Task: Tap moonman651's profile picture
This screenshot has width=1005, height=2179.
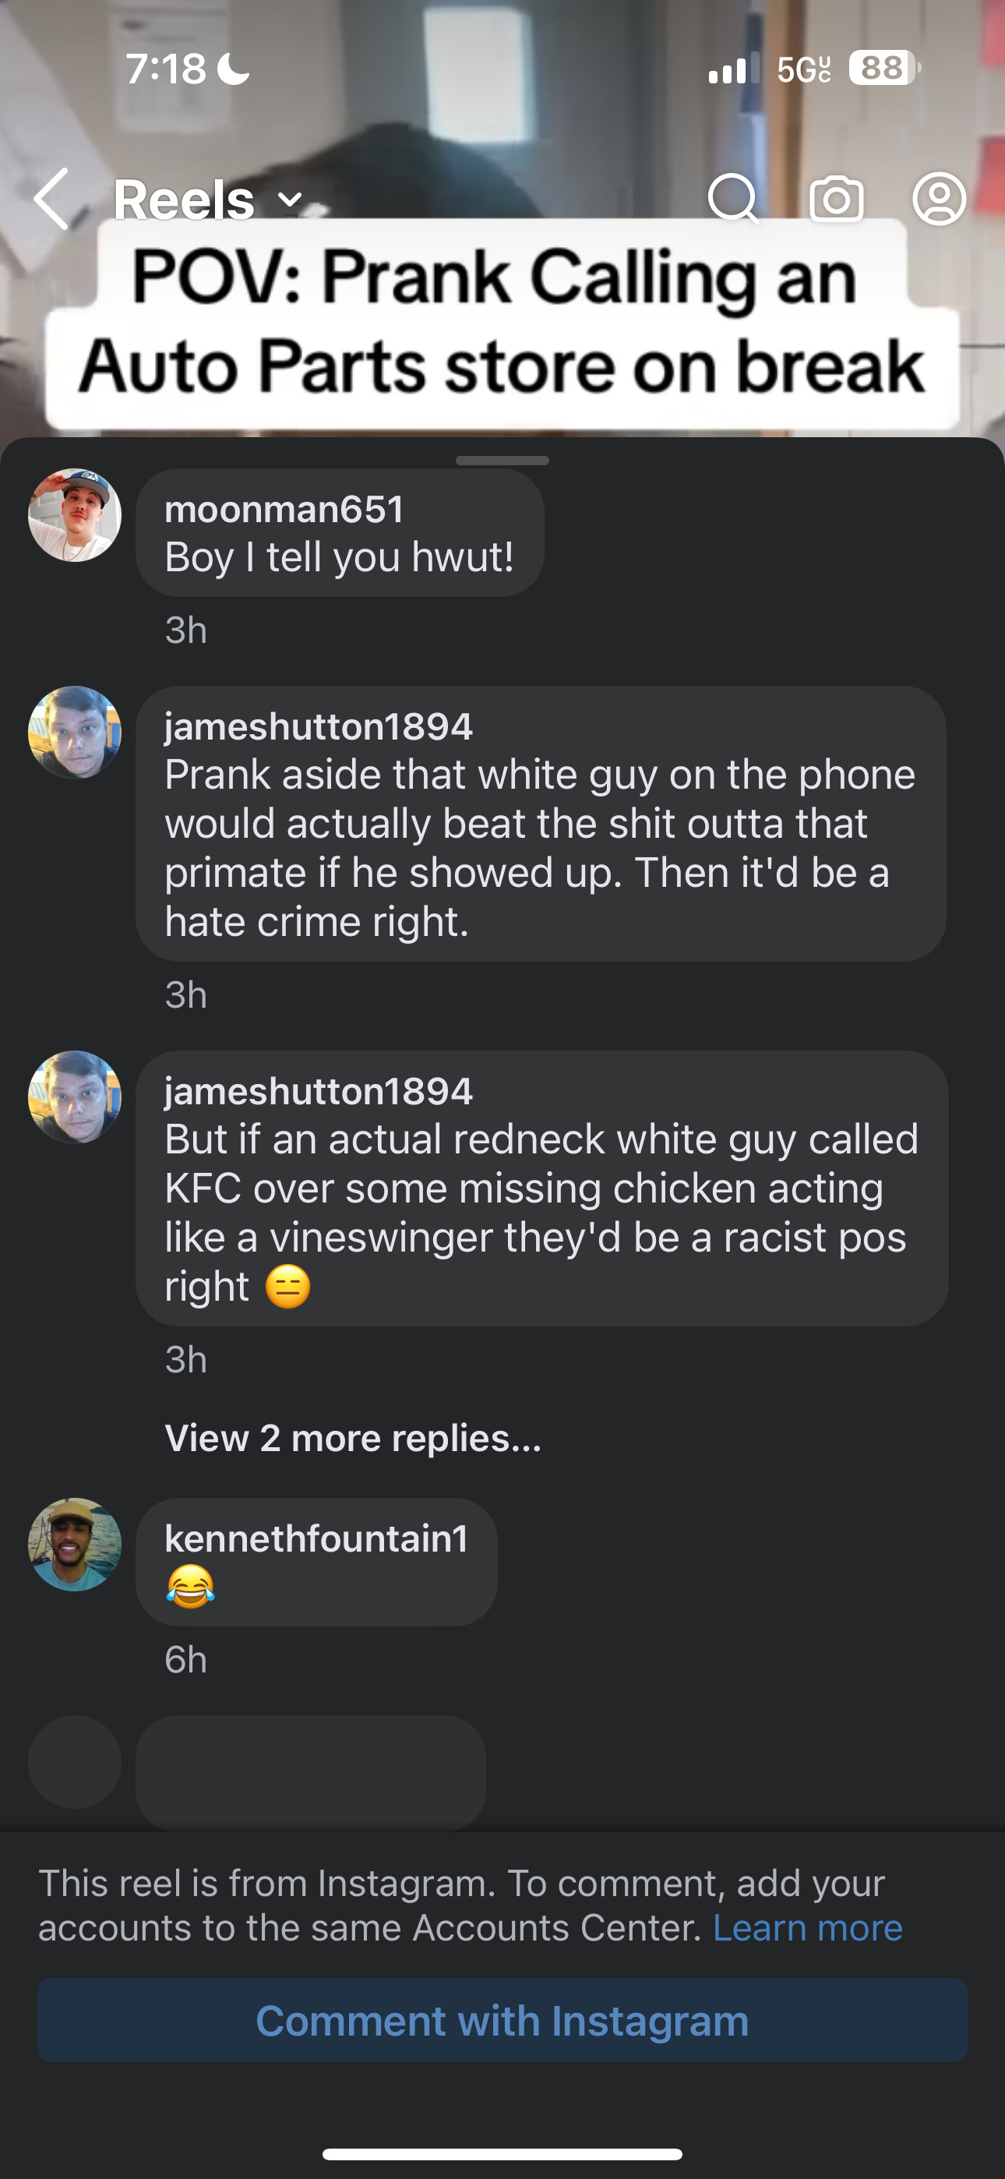Action: point(75,515)
